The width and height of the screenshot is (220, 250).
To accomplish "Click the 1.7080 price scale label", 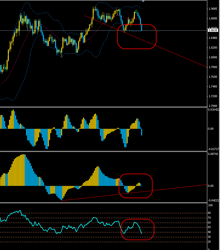I will pos(213,106).
